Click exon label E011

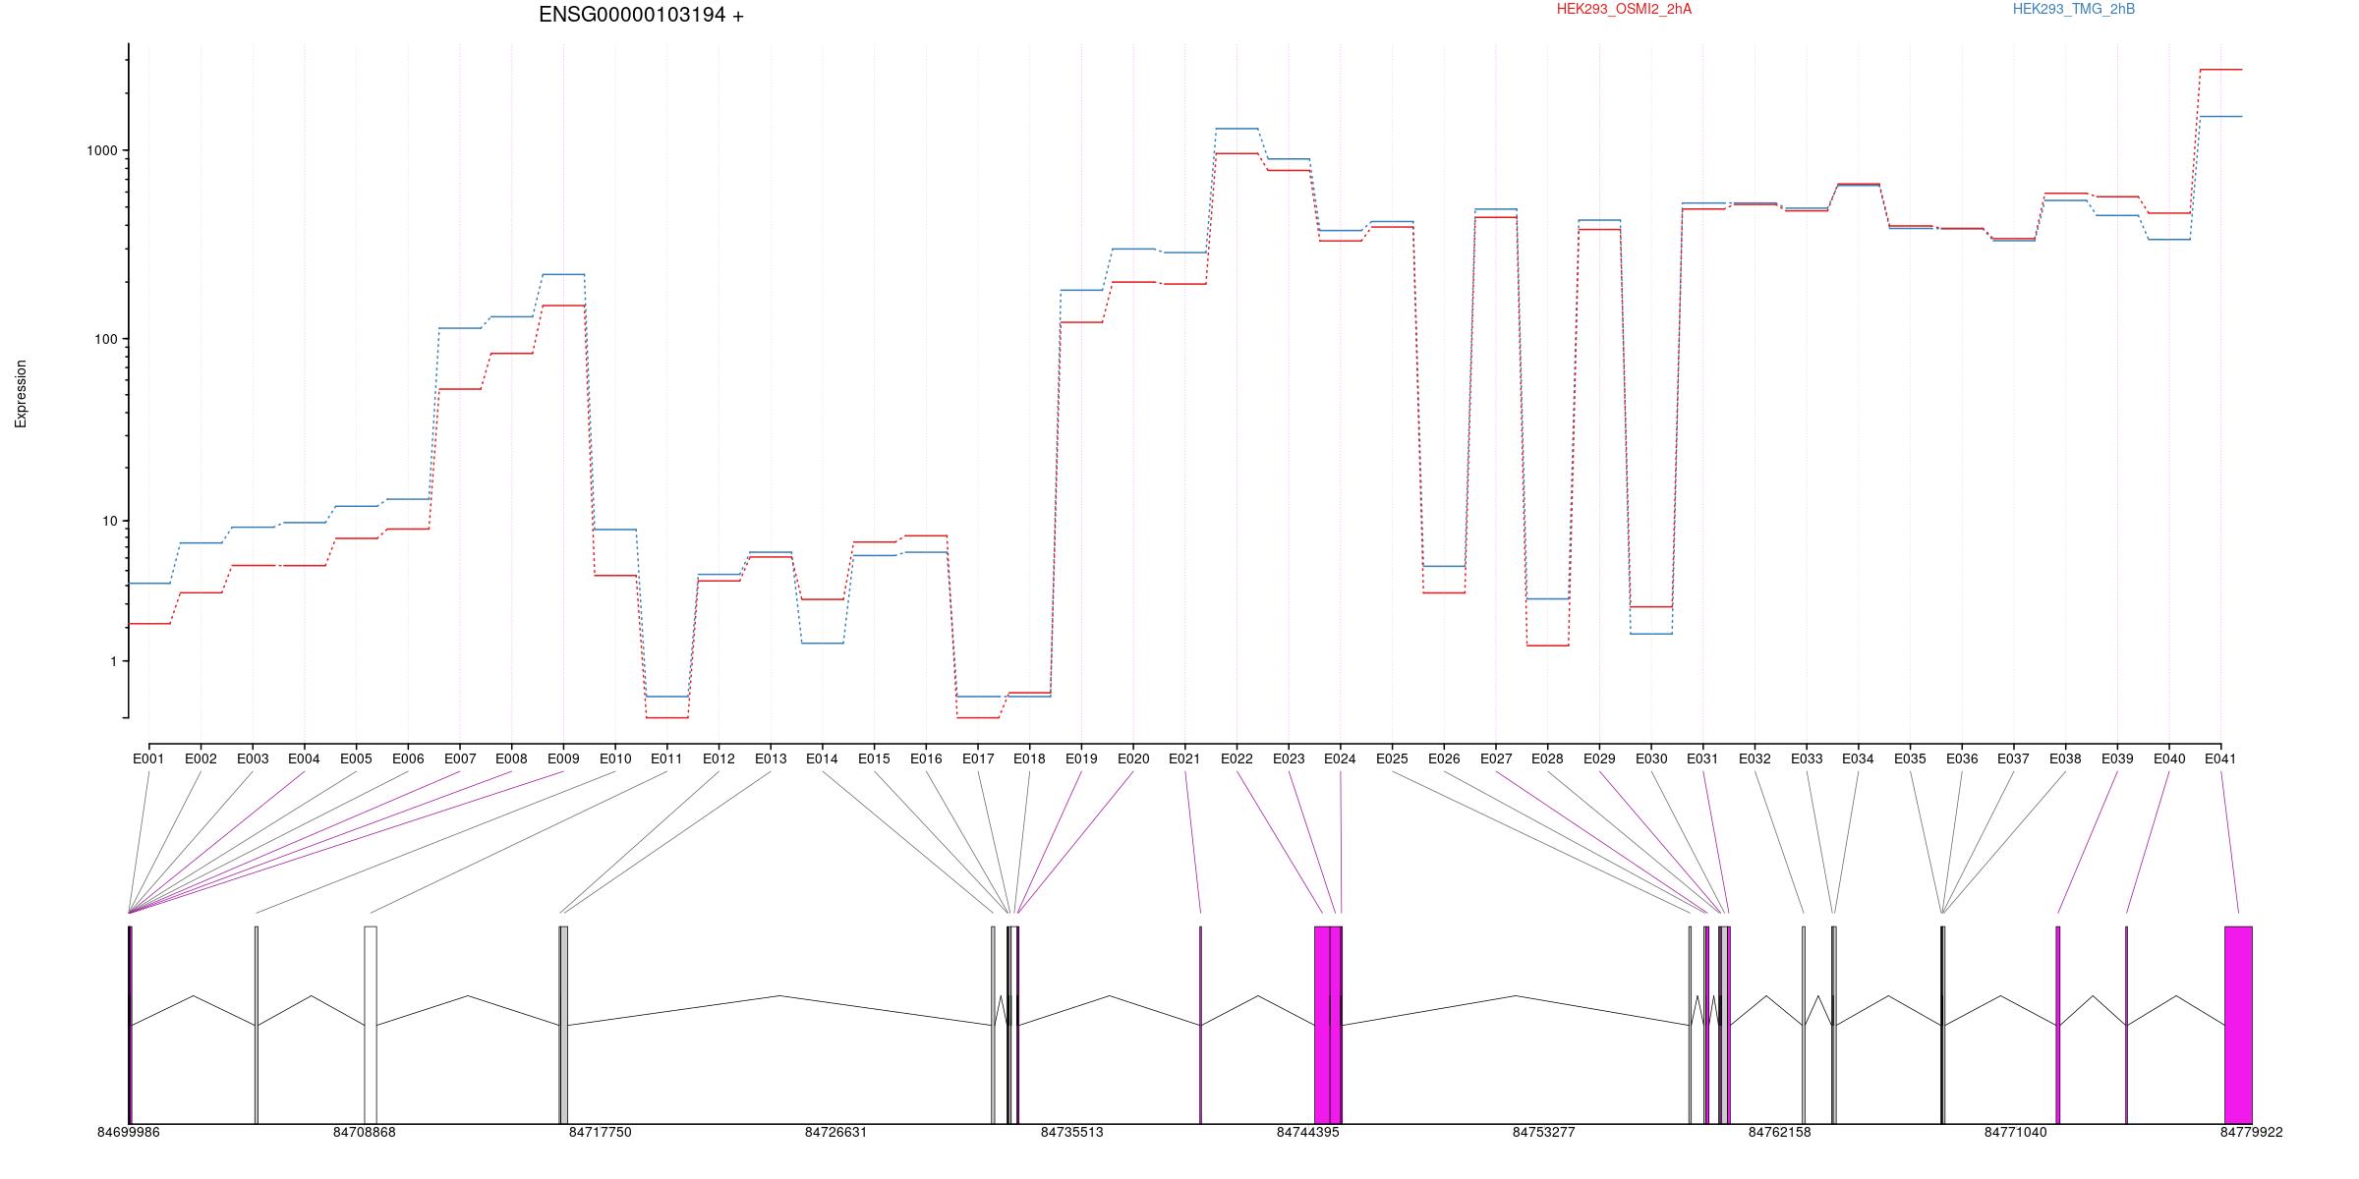pyautogui.click(x=666, y=758)
